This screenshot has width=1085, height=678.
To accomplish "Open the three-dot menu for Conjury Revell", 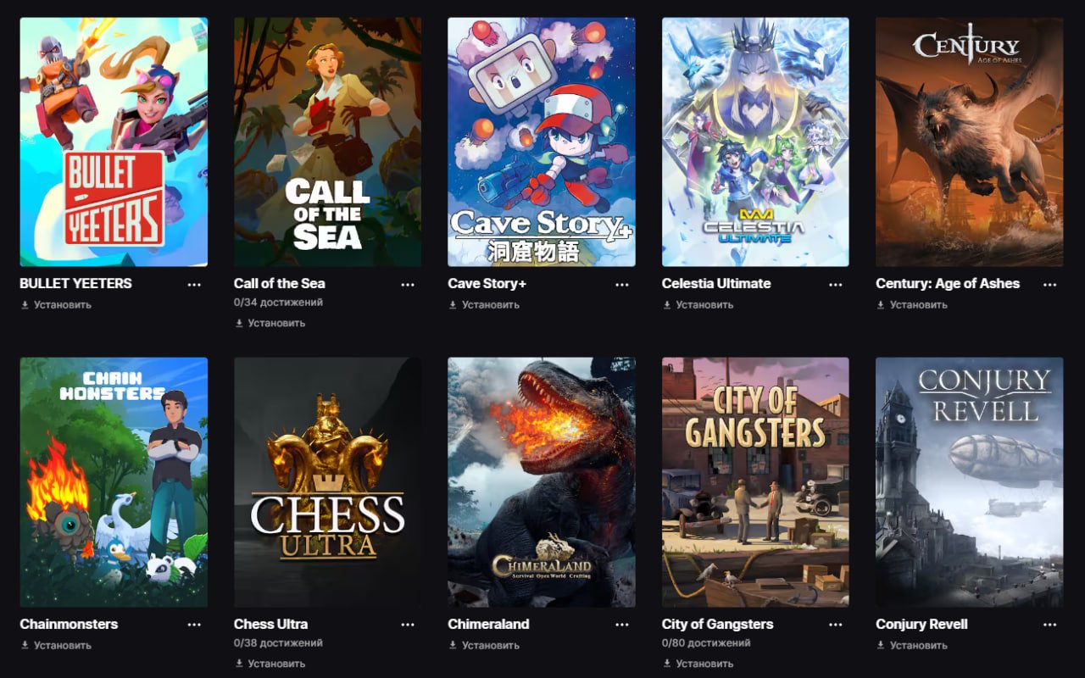I will coord(1050,625).
